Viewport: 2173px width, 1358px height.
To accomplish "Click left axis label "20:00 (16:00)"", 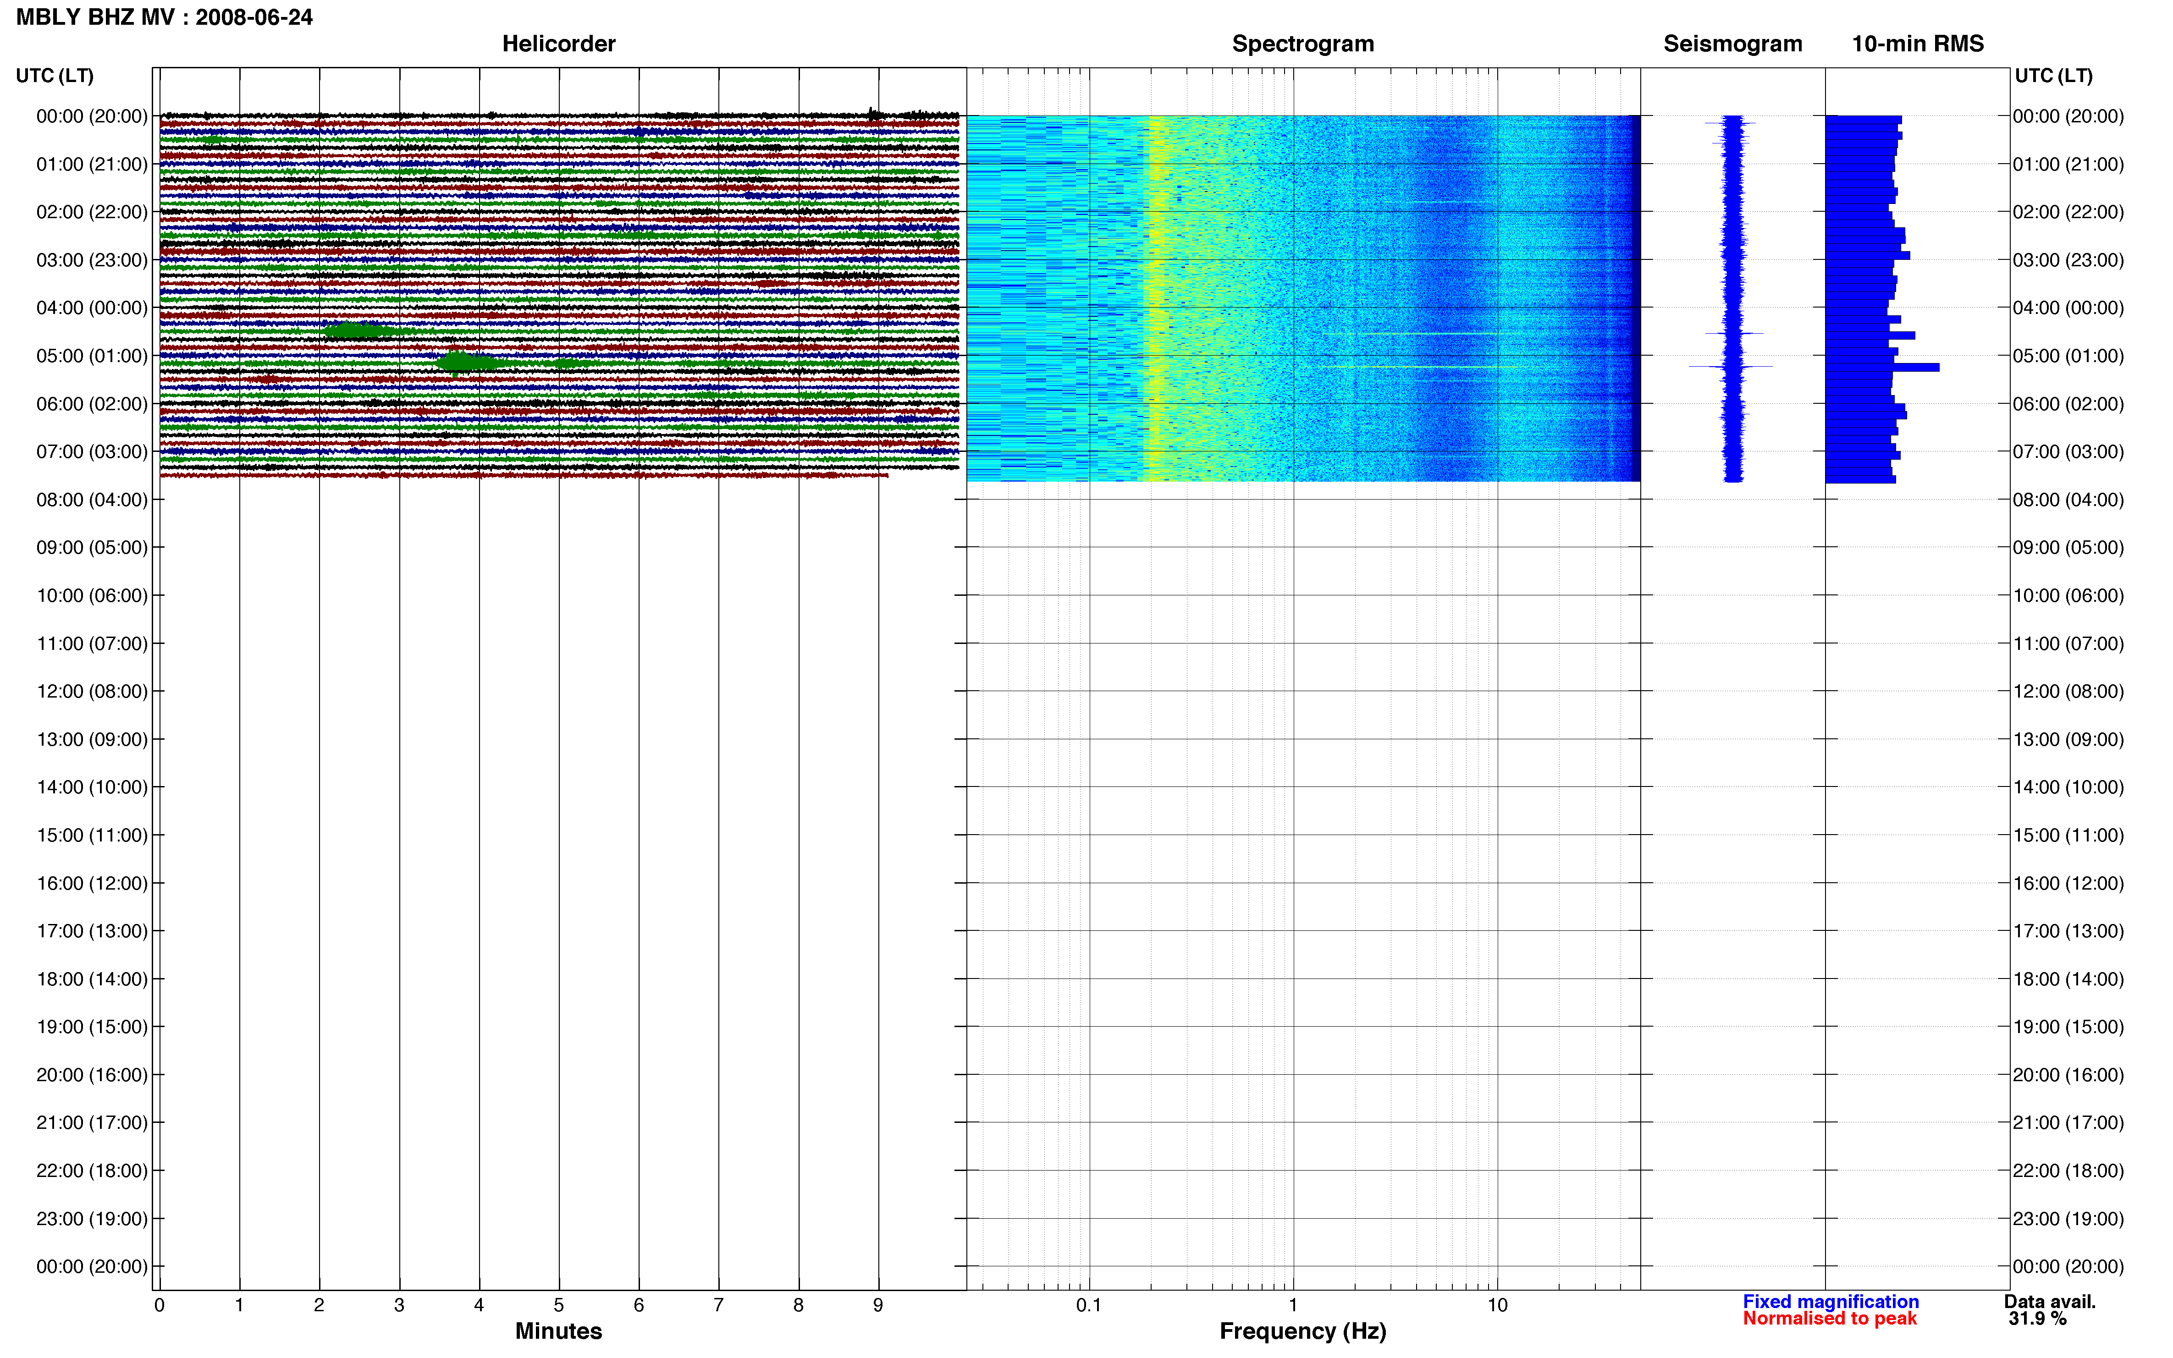I will pyautogui.click(x=92, y=1075).
